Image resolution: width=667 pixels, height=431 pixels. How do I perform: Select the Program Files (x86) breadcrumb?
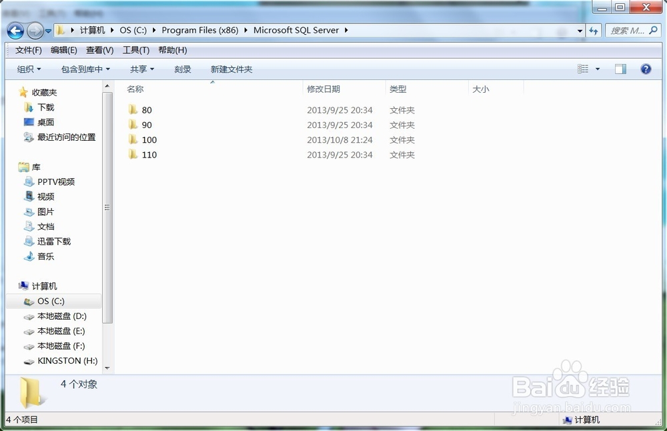200,30
